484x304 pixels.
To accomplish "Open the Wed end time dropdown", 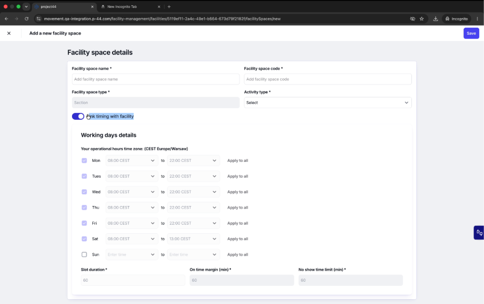I will point(194,192).
